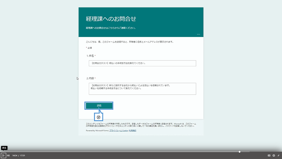
Task: Click the 件名 subject input field
Action: [x=142, y=63]
